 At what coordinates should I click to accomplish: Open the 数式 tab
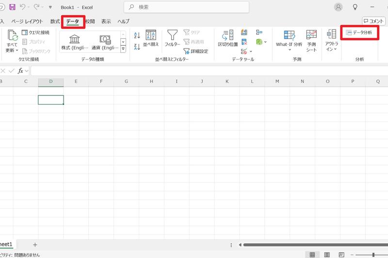(x=55, y=21)
